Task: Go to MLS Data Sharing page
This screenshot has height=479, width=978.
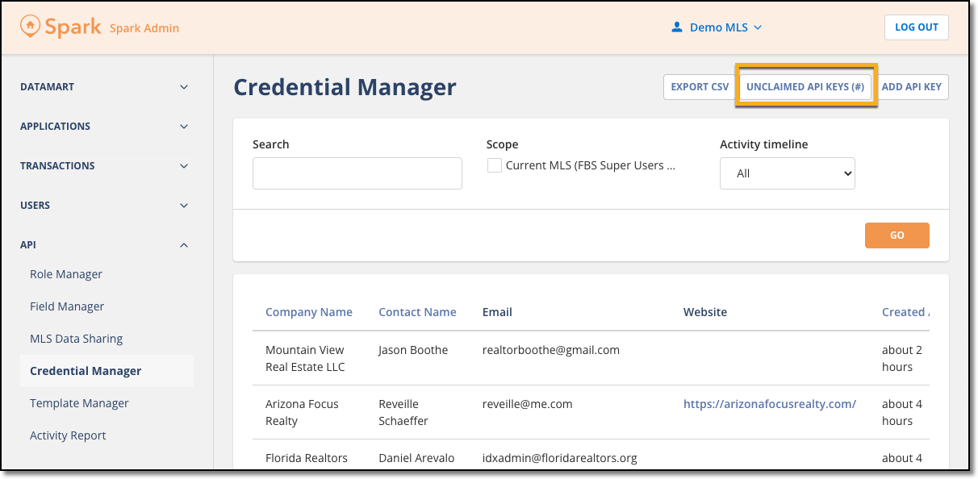Action: pos(77,339)
